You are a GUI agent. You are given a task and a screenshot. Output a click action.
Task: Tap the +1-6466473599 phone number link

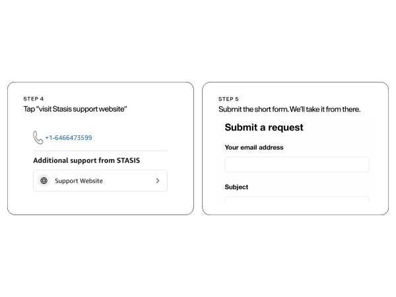[x=69, y=138]
